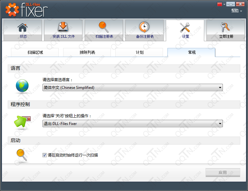Click the globe icon under 语言
This screenshot has height=191, width=248.
coord(22,86)
